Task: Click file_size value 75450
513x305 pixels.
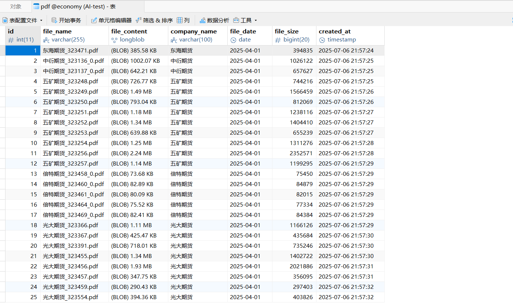Action: [294, 174]
